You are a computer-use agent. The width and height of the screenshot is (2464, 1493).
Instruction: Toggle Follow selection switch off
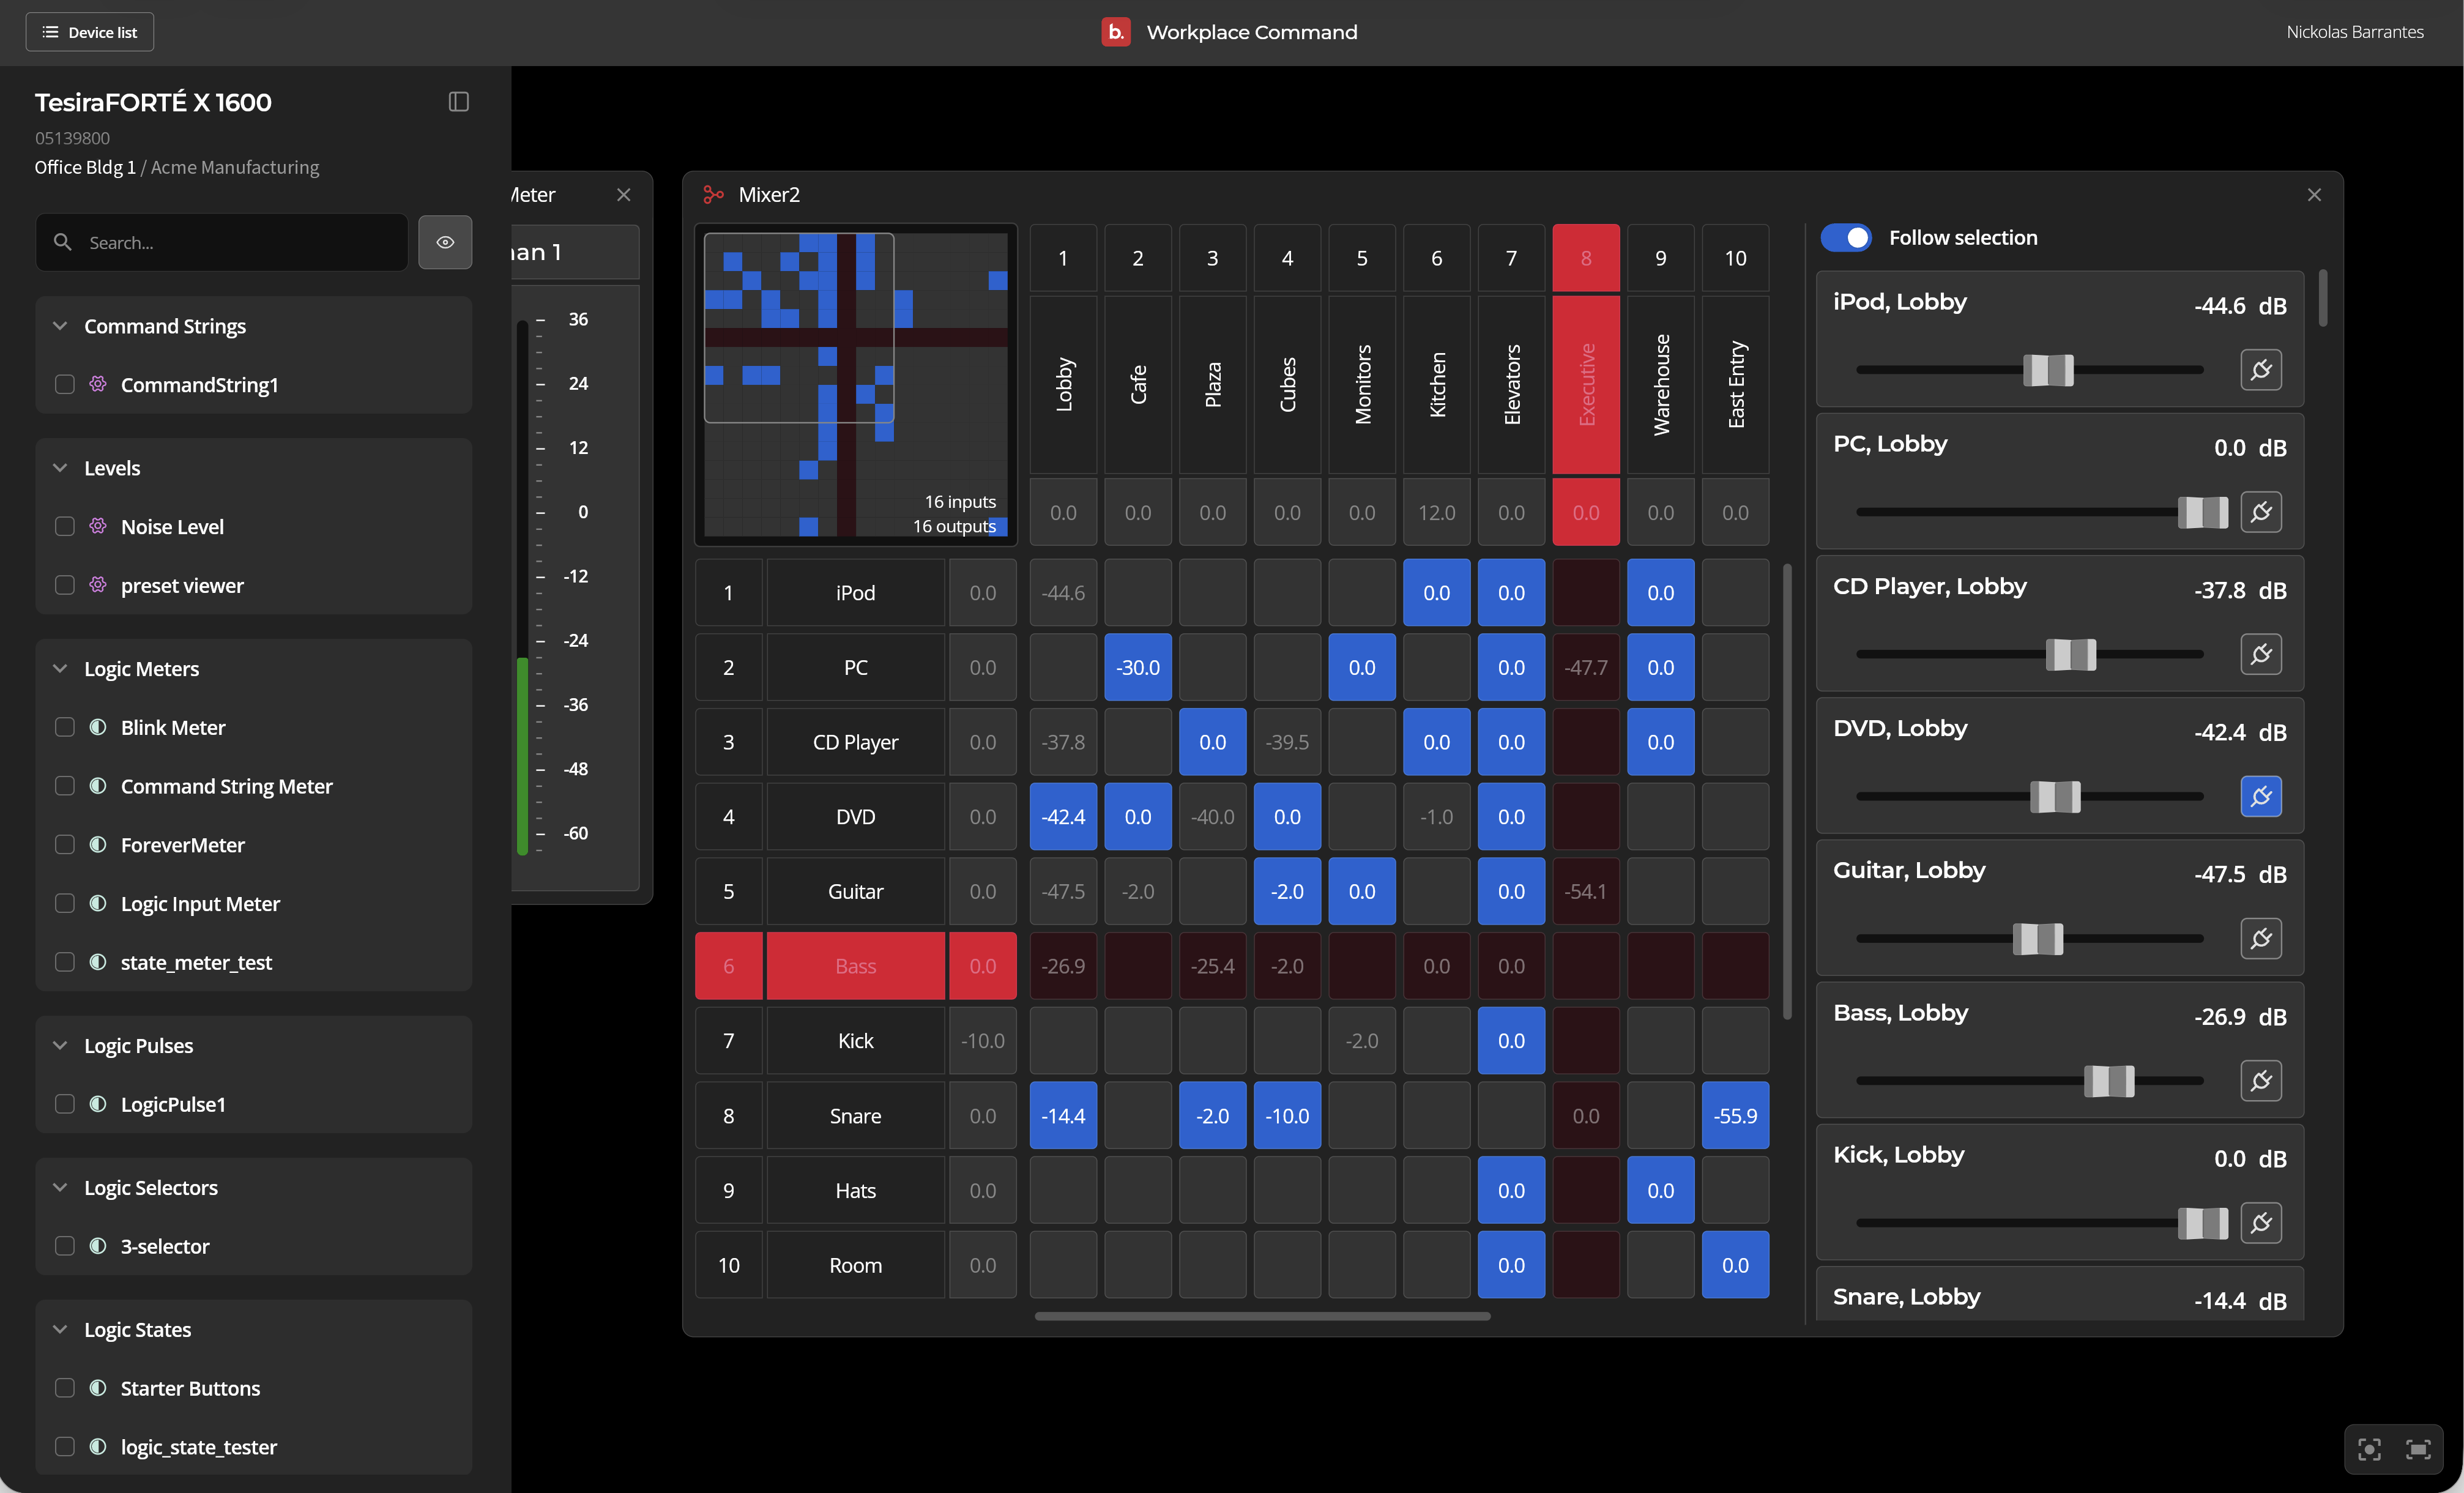(1846, 238)
